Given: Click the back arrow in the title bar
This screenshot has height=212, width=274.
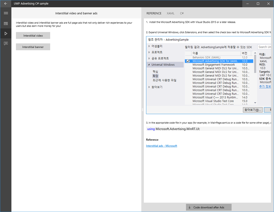Looking at the screenshot, I should pos(5,4).
